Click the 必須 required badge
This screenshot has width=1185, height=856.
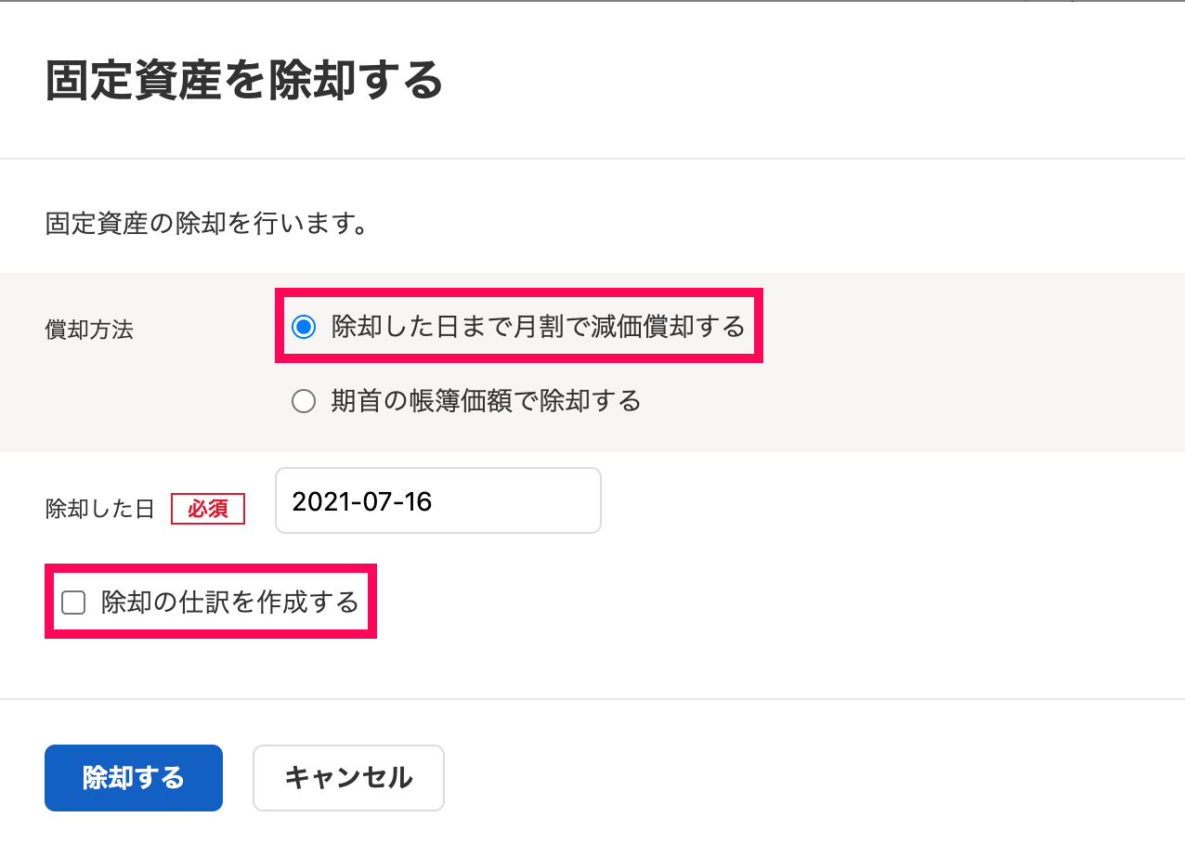click(208, 509)
